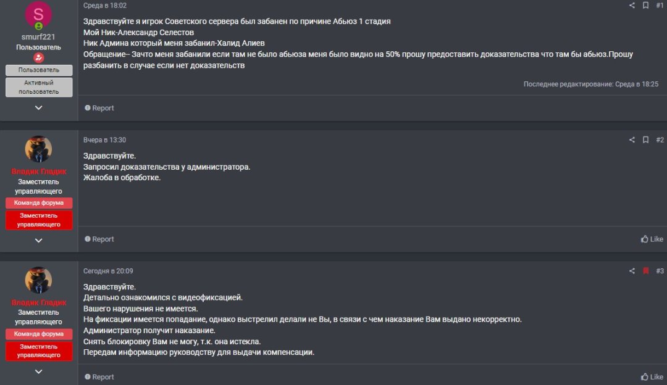Remove the red bookmark on post #3
Image resolution: width=667 pixels, height=385 pixels.
pos(646,271)
